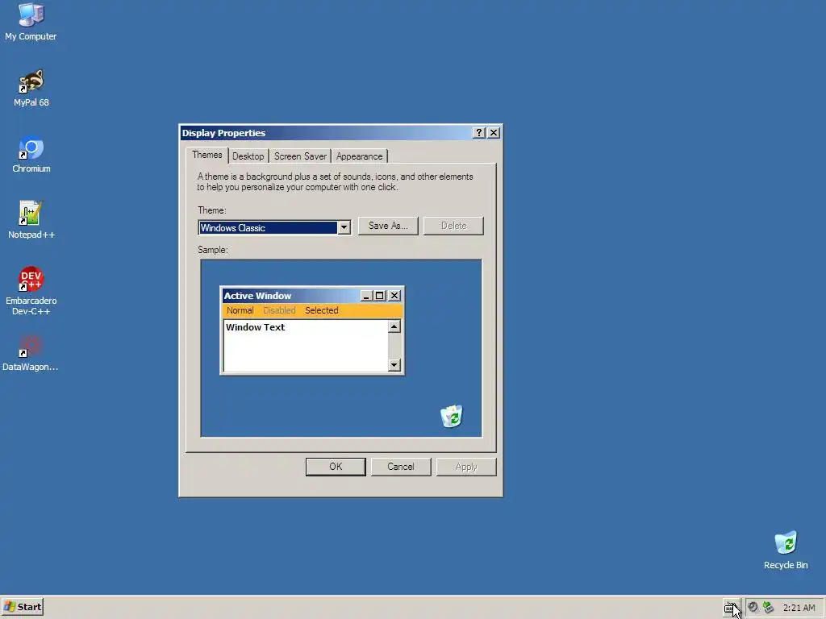Screen dimensions: 826x619
Task: Click the volume speaker tray icon
Action: point(753,607)
